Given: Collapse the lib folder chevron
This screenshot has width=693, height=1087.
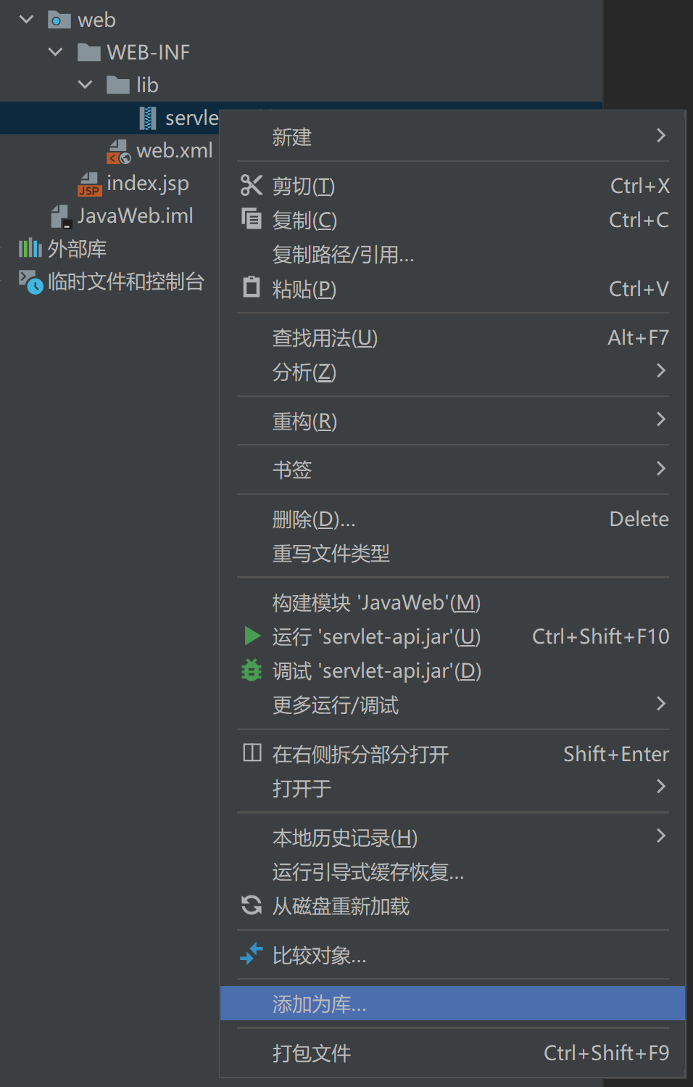Looking at the screenshot, I should (x=85, y=85).
